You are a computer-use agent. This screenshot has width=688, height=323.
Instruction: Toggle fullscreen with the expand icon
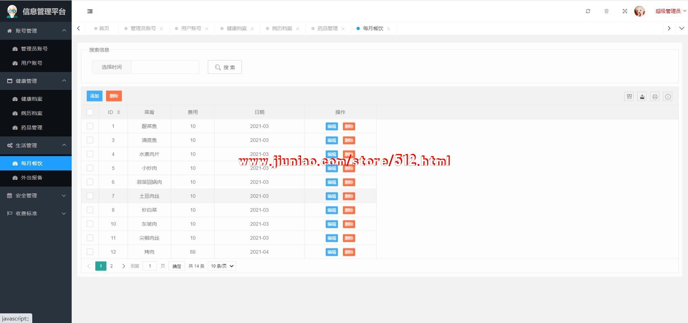point(625,11)
